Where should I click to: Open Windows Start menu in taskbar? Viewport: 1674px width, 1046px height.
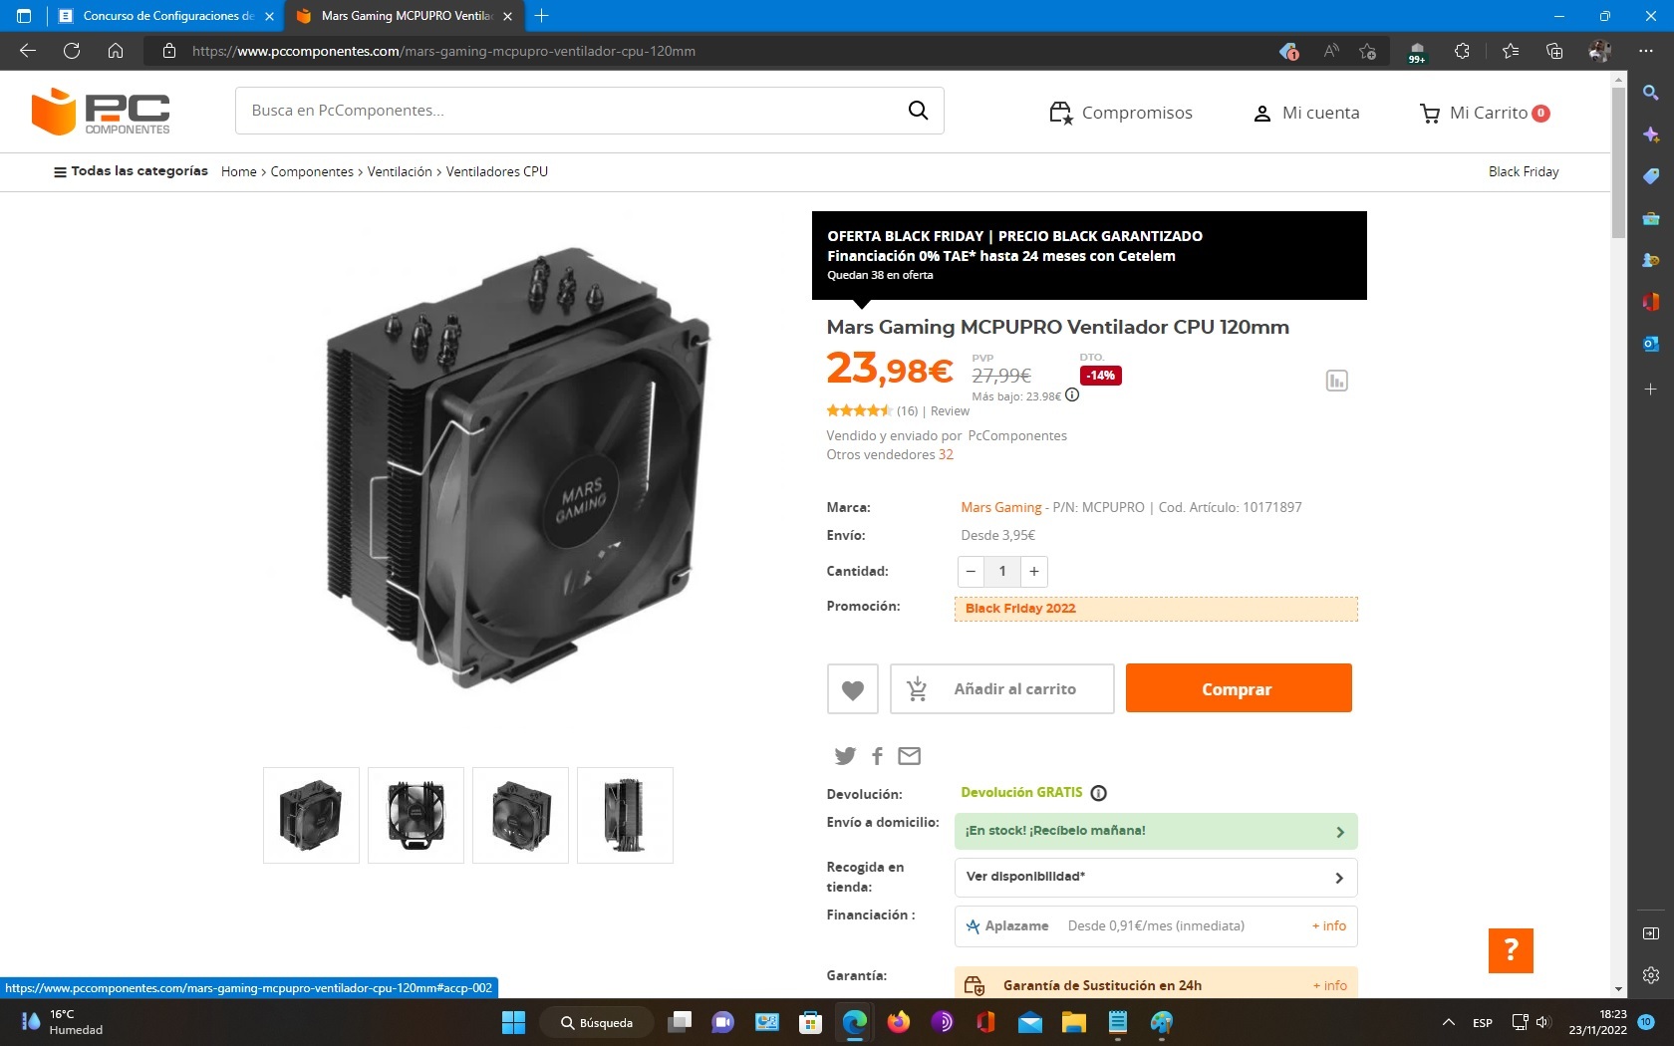click(513, 1022)
